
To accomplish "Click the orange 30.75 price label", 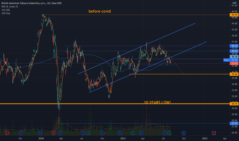I will click(234, 104).
